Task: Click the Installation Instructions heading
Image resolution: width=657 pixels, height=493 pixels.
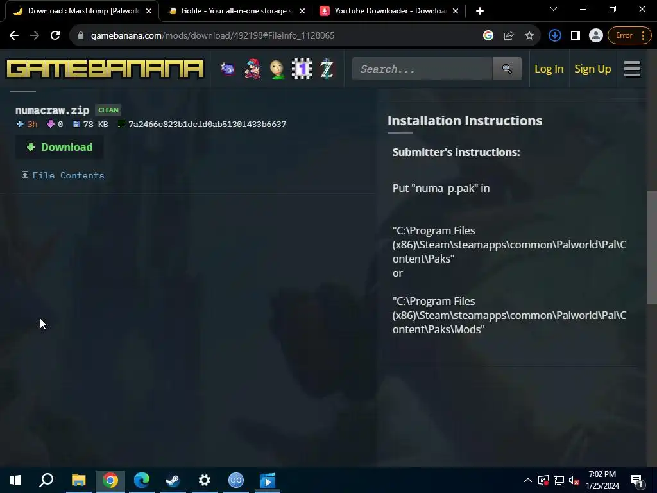Action: point(465,121)
